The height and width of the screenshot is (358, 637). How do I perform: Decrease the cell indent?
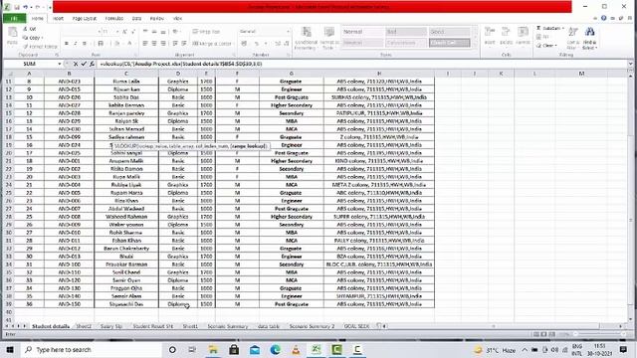pos(175,44)
